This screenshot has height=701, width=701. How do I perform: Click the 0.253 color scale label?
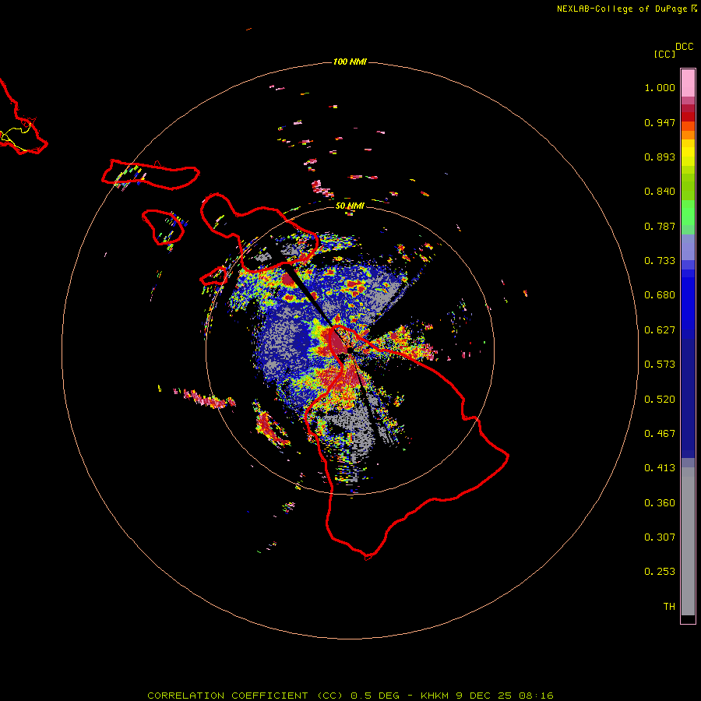pyautogui.click(x=660, y=572)
